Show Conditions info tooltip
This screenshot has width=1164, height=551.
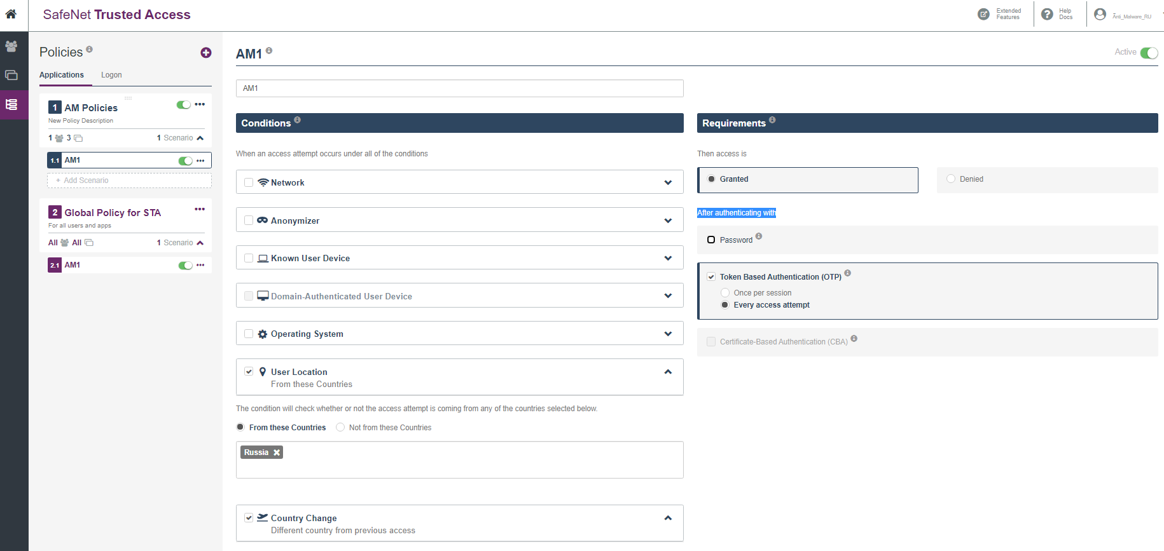coord(297,119)
